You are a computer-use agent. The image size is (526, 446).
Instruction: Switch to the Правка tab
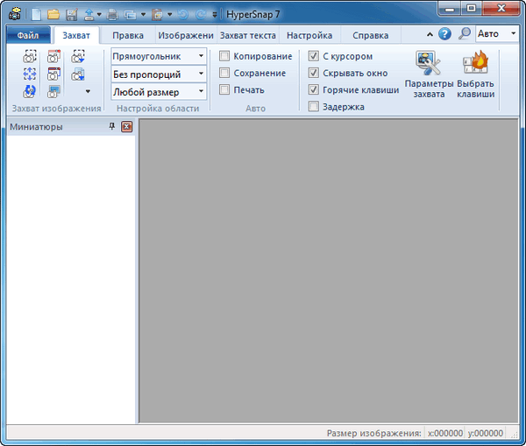coord(128,36)
